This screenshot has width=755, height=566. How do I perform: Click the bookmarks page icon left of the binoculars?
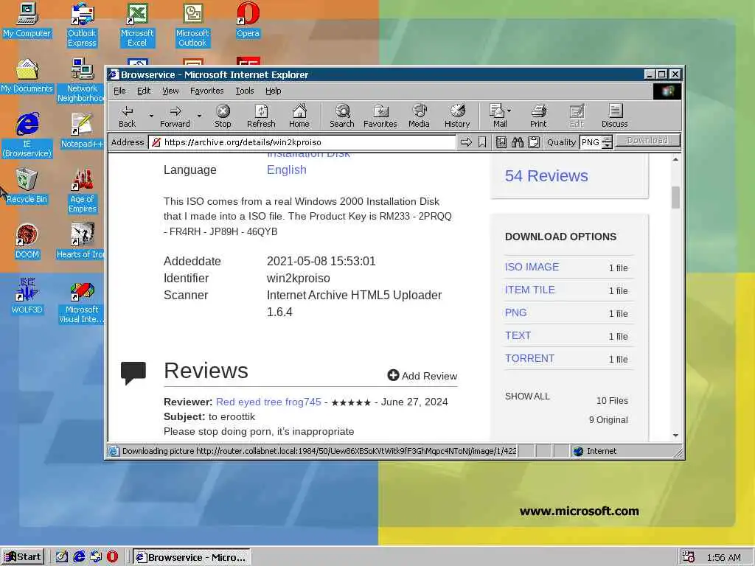[x=501, y=142]
